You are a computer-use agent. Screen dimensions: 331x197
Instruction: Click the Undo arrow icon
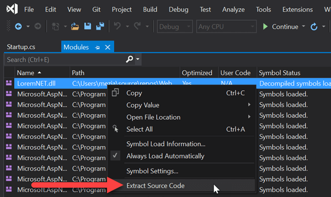tap(117, 26)
